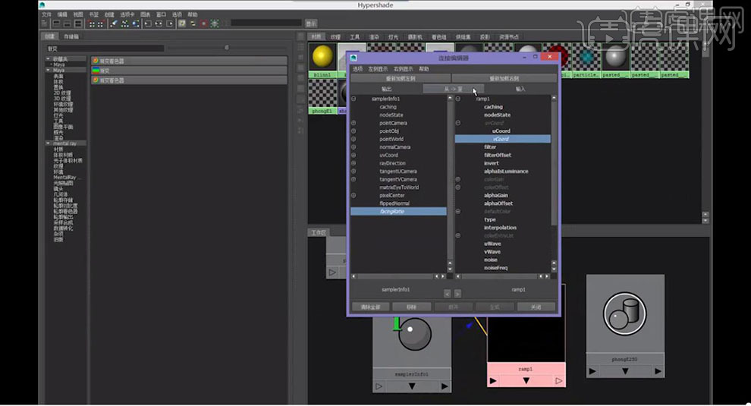This screenshot has width=751, height=406.
Task: Open the File menu in Hypershade
Action: pyautogui.click(x=46, y=14)
